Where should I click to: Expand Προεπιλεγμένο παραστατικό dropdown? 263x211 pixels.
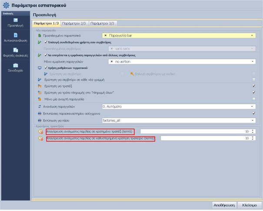tap(253, 36)
